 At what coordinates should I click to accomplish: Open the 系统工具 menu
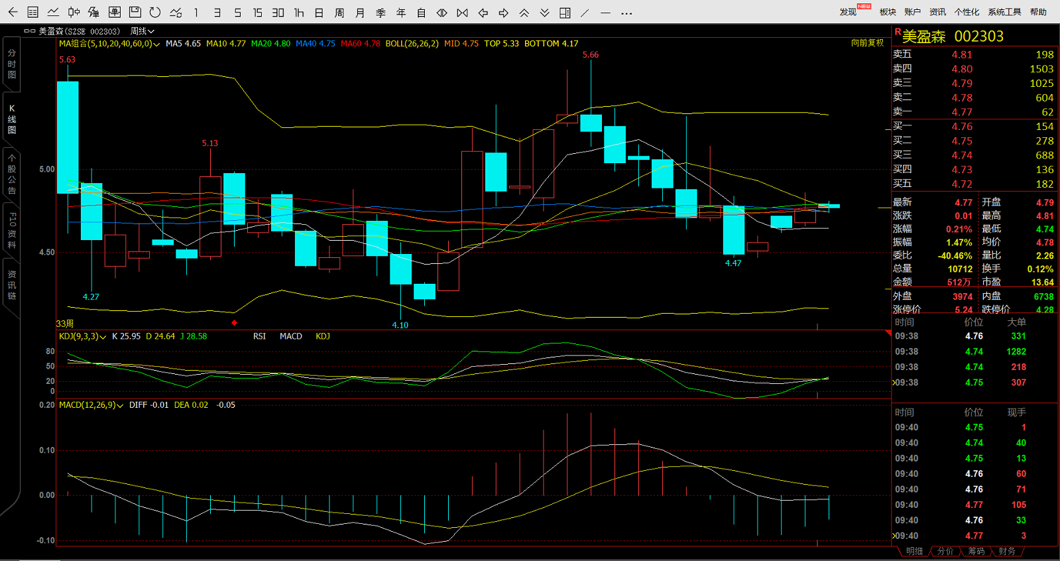tap(1004, 12)
